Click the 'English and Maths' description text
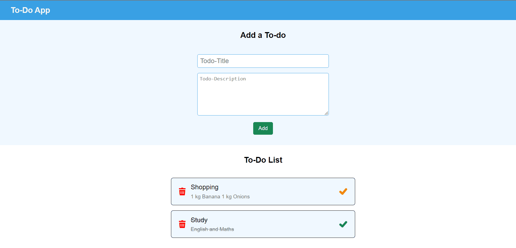This screenshot has width=516, height=248. click(212, 229)
